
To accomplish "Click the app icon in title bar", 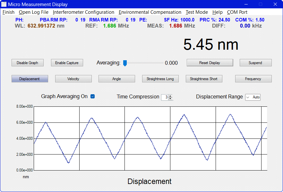I will coord(4,4).
